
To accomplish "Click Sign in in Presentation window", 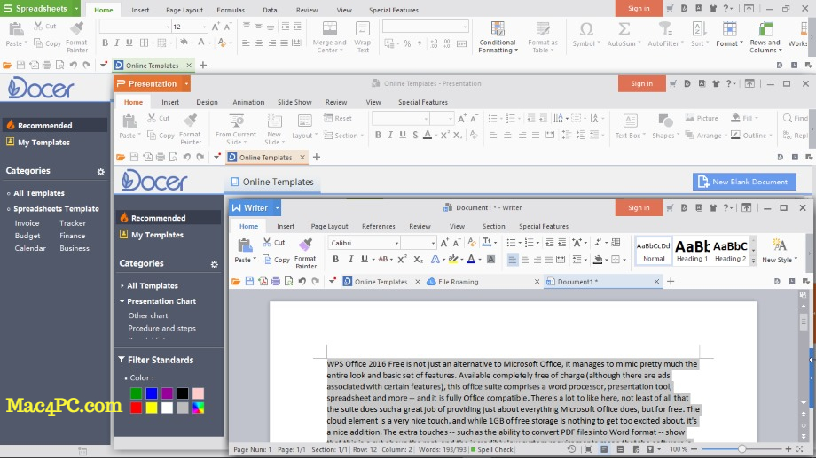I will [641, 83].
